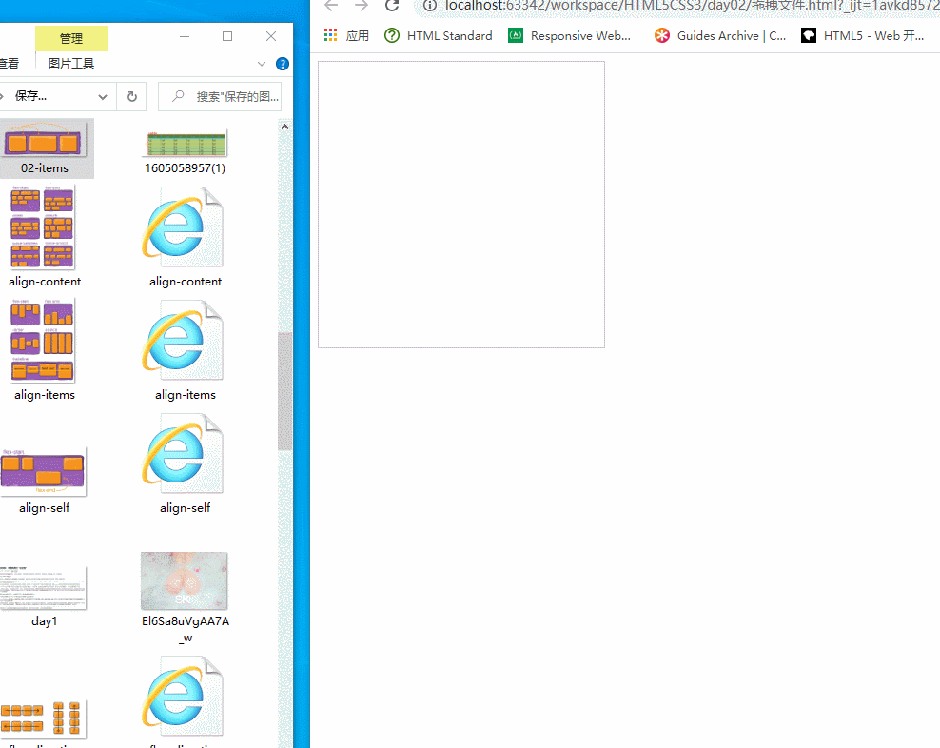Select the day1 document thumbnail
This screenshot has width=940, height=748.
pyautogui.click(x=43, y=588)
